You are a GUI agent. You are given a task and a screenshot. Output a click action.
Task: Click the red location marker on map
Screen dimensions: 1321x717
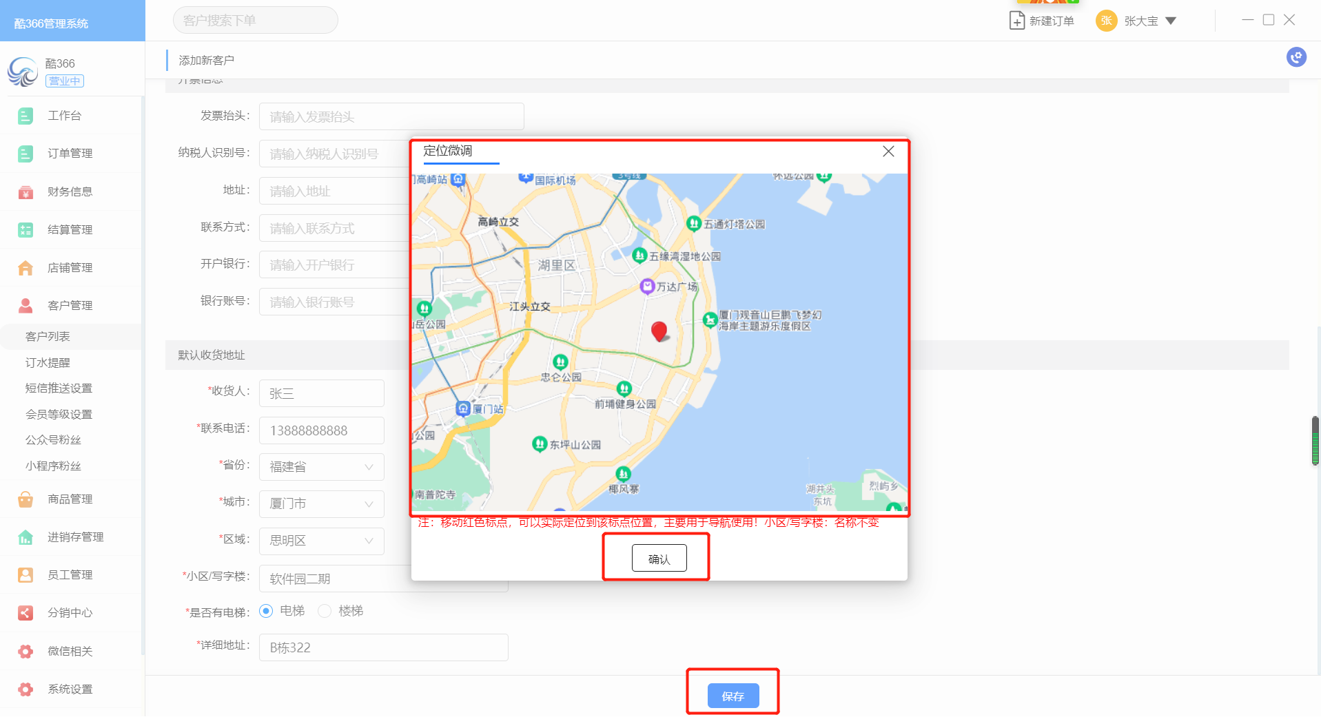pos(659,331)
